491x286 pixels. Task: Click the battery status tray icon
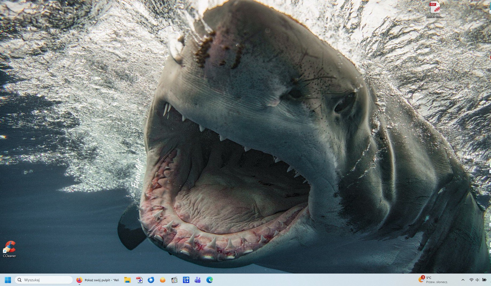(484, 280)
